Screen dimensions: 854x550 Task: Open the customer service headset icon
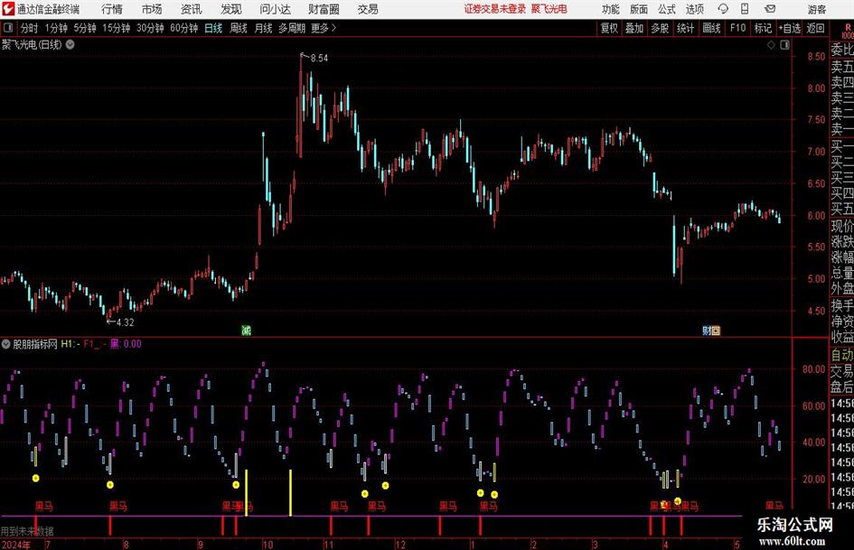tap(723, 9)
